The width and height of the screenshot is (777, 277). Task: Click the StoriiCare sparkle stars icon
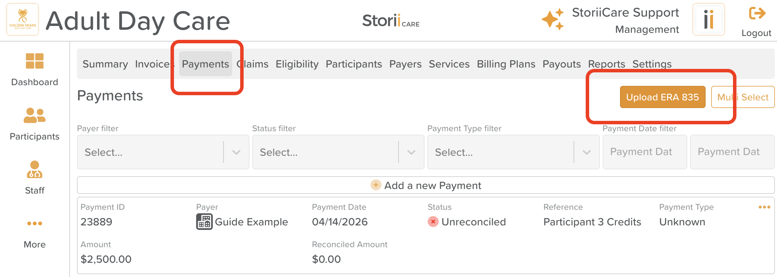pyautogui.click(x=553, y=20)
